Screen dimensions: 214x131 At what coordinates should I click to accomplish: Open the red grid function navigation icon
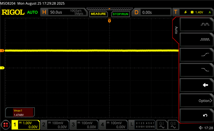tap(6, 125)
